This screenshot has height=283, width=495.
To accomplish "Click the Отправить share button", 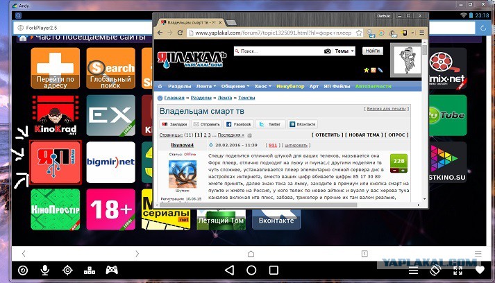I will pyautogui.click(x=206, y=124).
